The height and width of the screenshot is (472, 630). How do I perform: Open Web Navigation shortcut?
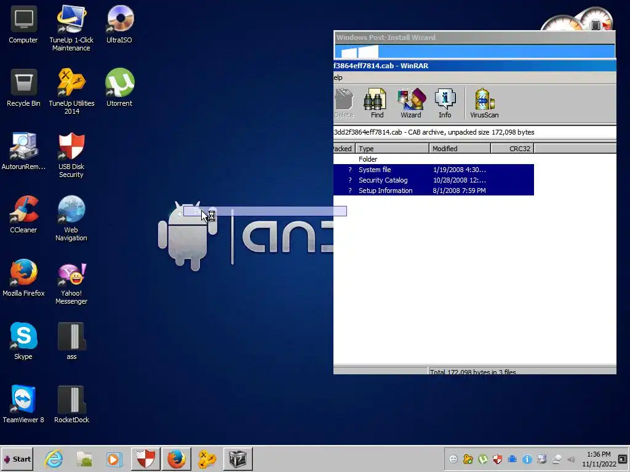pyautogui.click(x=71, y=218)
